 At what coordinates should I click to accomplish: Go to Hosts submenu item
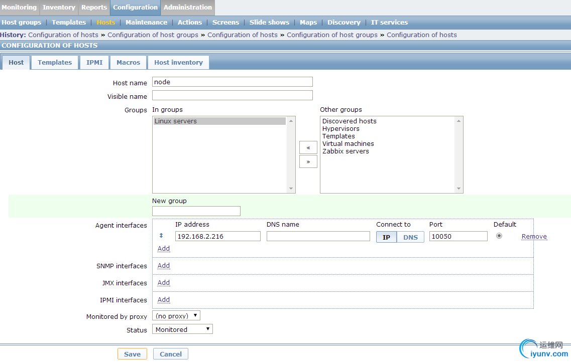coord(106,22)
